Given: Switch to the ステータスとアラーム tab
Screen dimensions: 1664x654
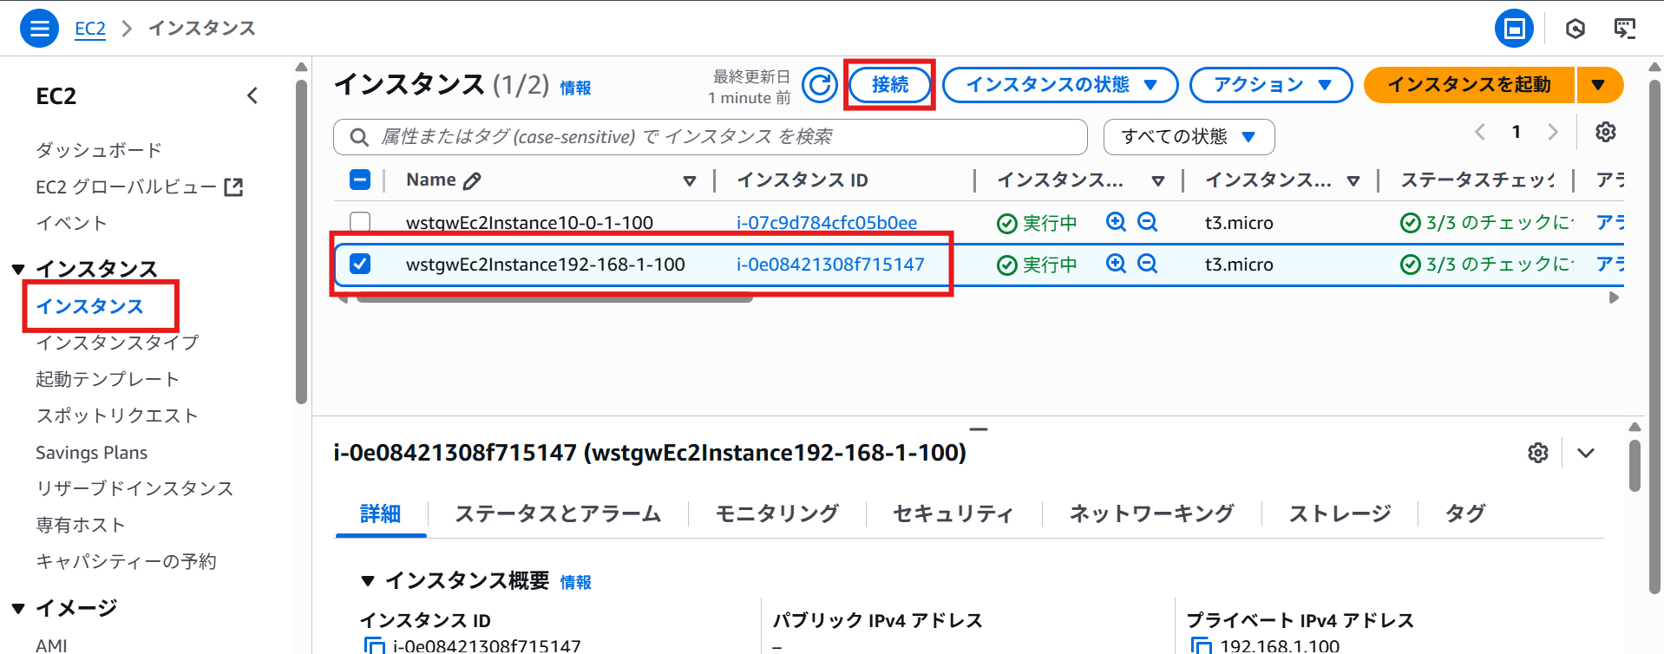Looking at the screenshot, I should click(x=558, y=513).
